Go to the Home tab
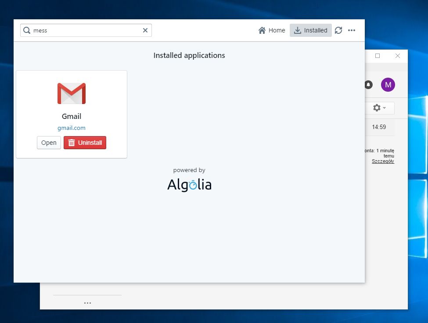This screenshot has height=323, width=428. (x=272, y=30)
